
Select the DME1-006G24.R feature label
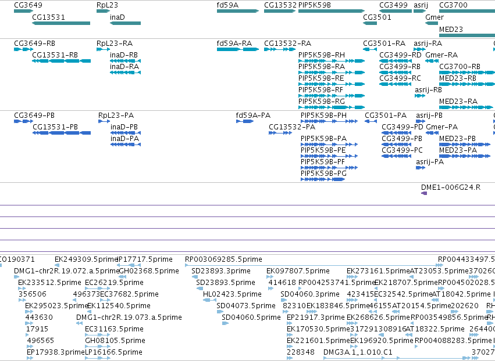click(451, 187)
